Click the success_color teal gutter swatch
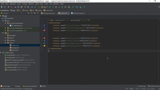Screen dimensions: 160x90 tap(44, 43)
